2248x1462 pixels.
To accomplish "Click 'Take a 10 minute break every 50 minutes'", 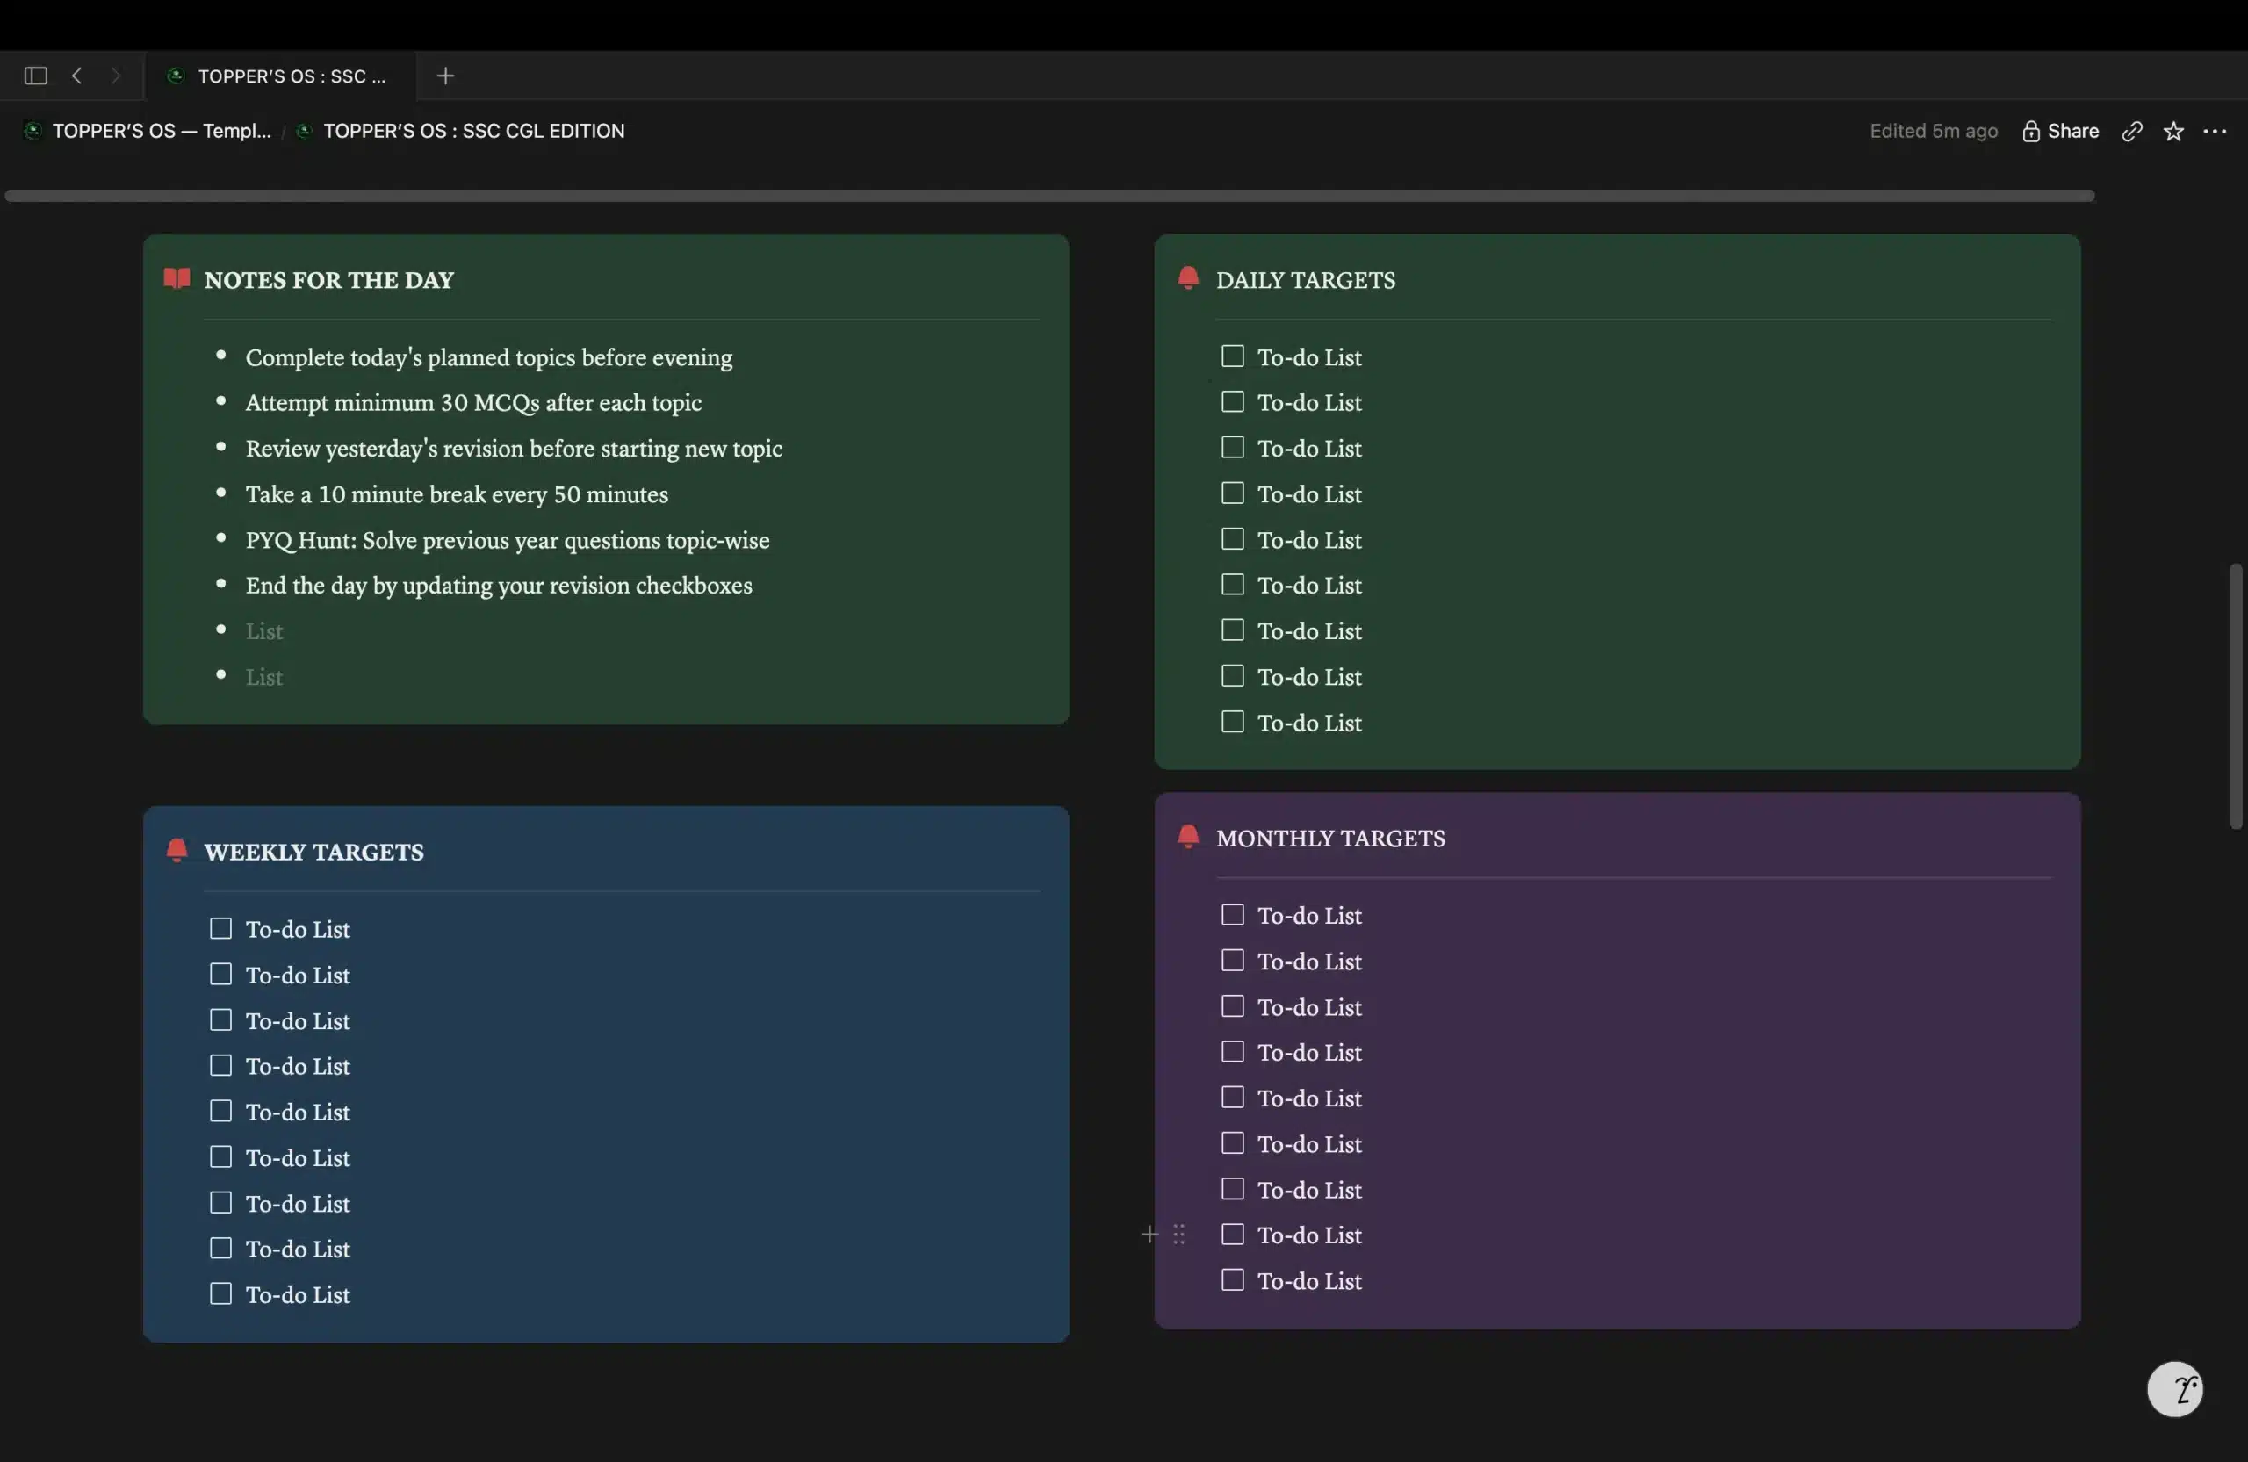I will tap(457, 494).
